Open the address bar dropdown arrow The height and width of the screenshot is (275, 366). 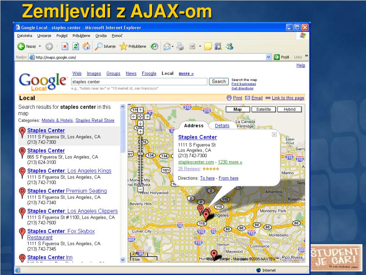pyautogui.click(x=269, y=57)
